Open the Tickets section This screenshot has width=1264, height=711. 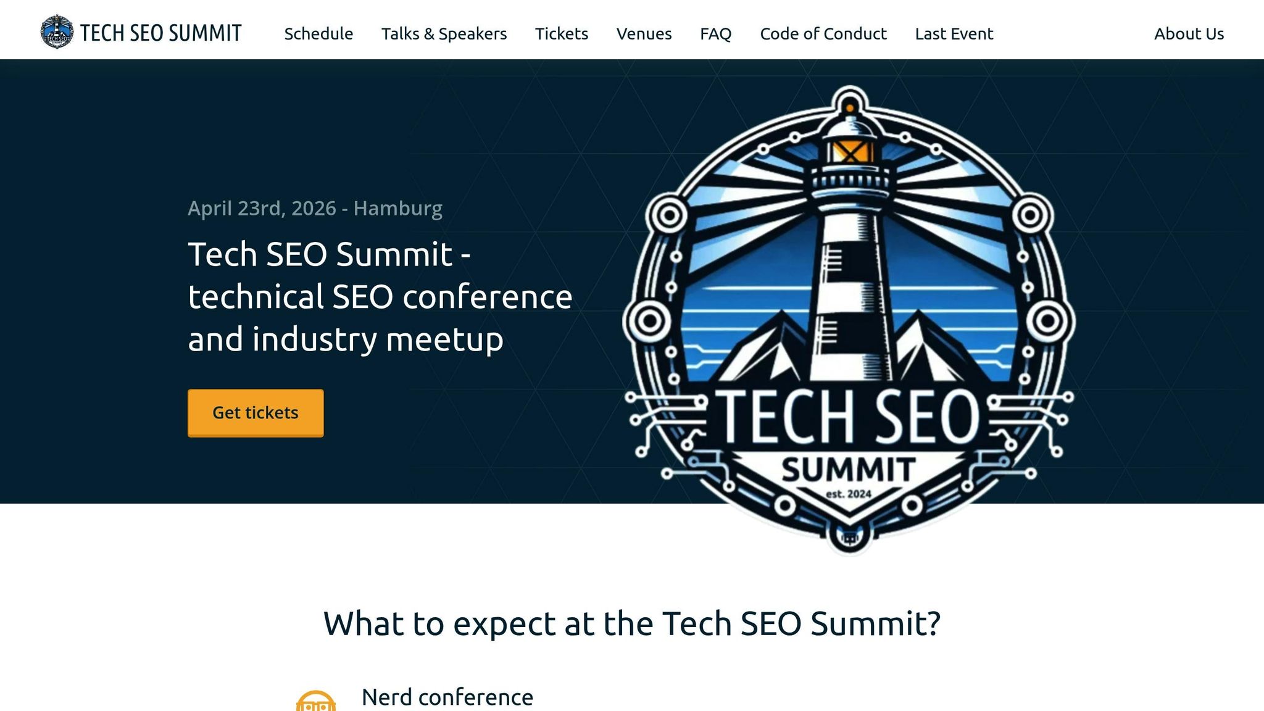click(x=561, y=34)
